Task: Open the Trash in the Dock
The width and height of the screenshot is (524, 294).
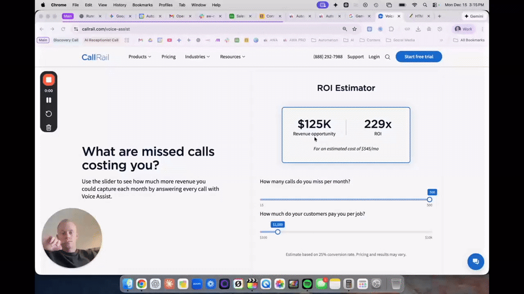Action: [396, 284]
